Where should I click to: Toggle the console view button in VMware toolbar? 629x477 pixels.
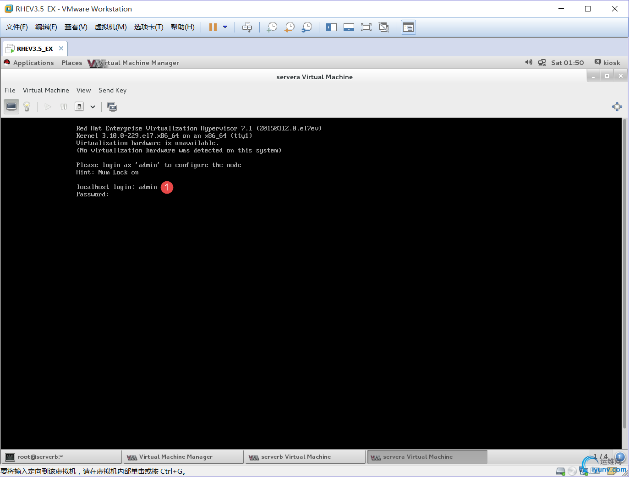(x=408, y=27)
